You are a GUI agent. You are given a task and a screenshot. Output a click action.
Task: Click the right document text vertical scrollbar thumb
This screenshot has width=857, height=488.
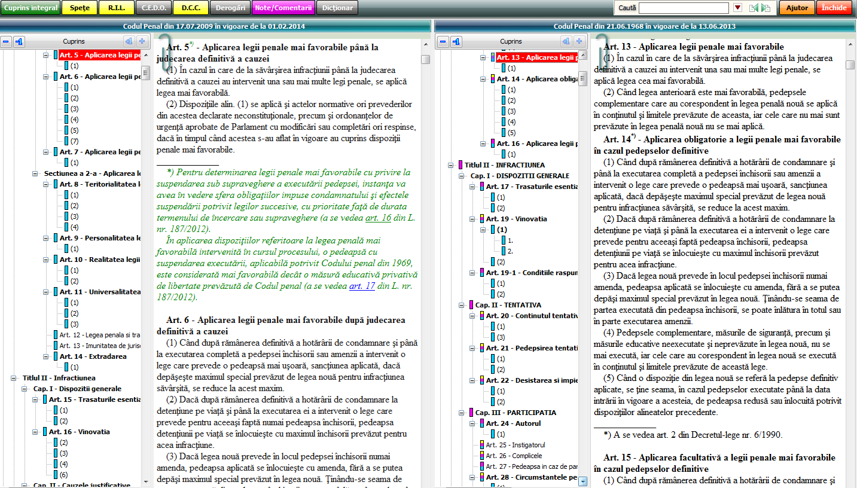click(x=851, y=65)
